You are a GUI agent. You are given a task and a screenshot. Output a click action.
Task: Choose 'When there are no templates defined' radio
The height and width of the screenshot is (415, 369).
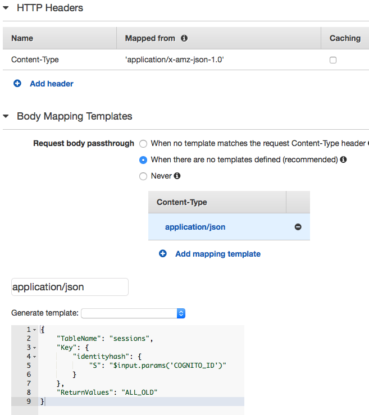coord(143,160)
